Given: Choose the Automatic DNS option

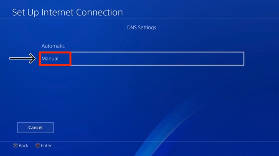Looking at the screenshot, I should pos(53,46).
